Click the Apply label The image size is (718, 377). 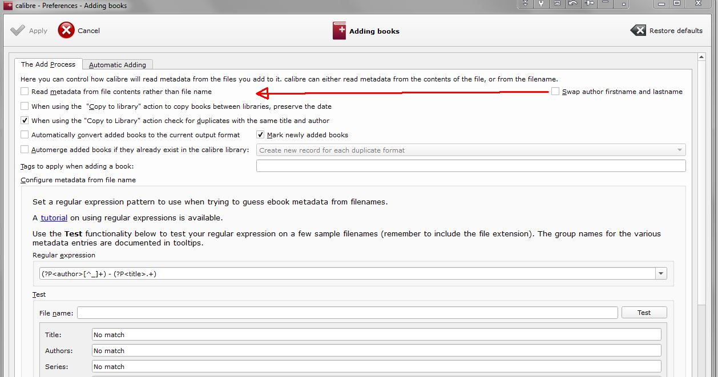pyautogui.click(x=38, y=31)
